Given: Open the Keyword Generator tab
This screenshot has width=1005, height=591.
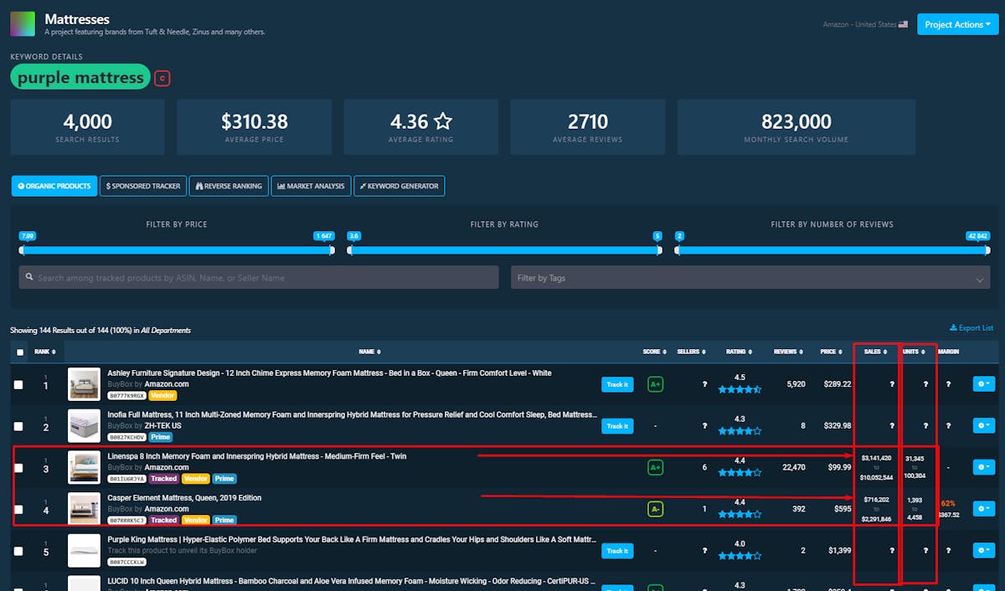Looking at the screenshot, I should tap(399, 186).
